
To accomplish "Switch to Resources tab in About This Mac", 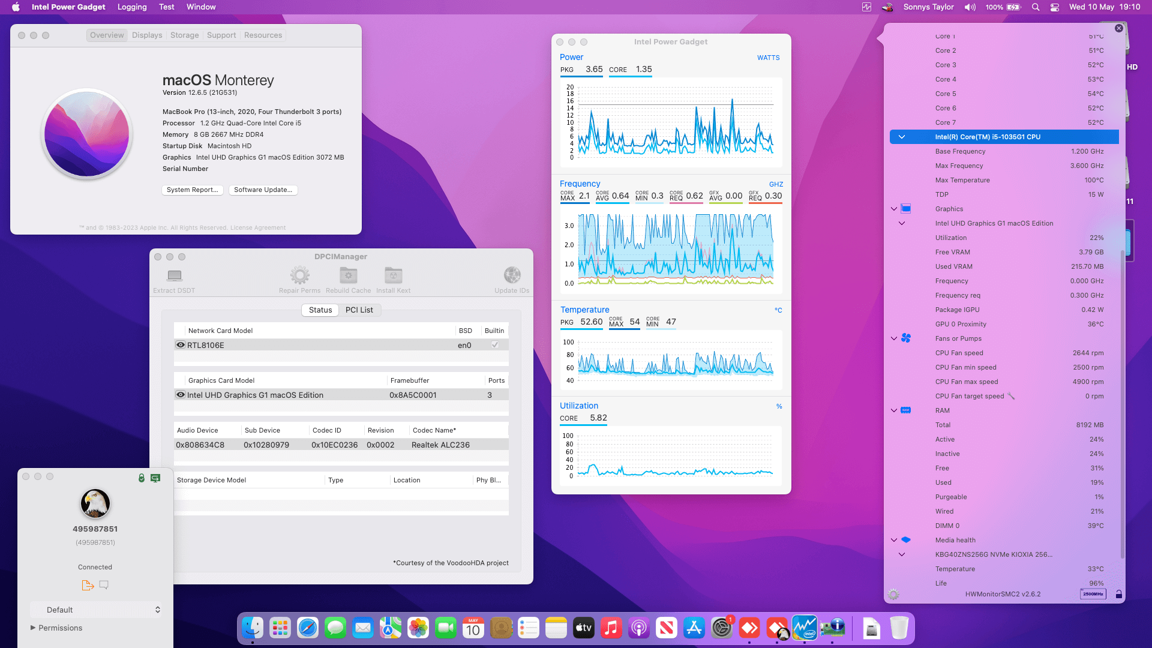I will coord(263,35).
